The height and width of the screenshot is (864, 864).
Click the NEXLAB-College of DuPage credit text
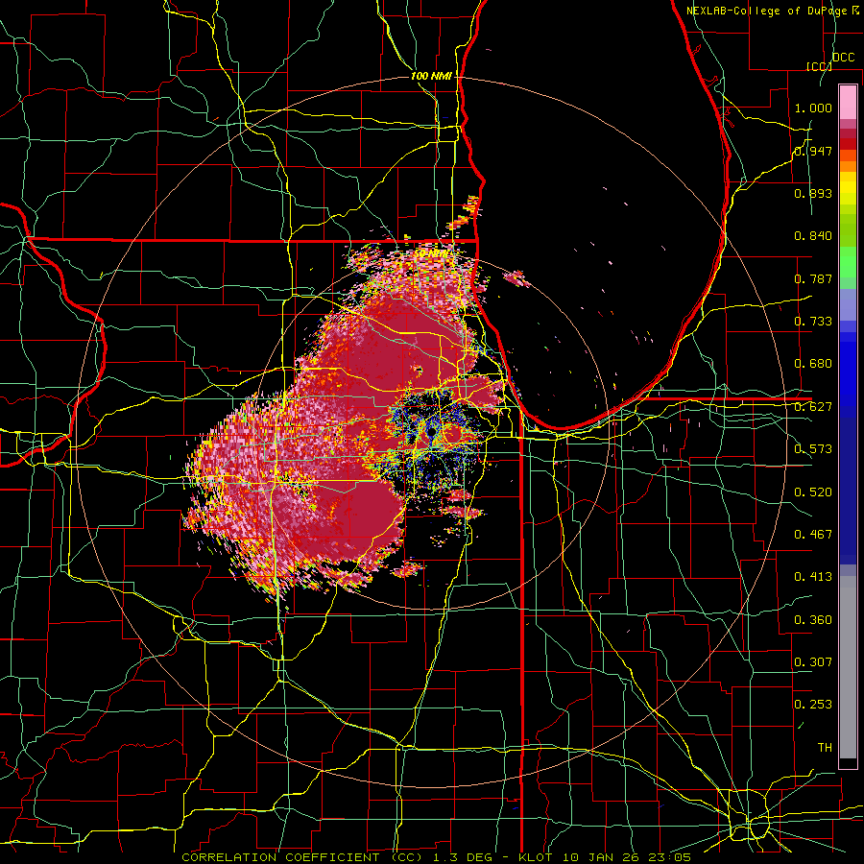pyautogui.click(x=768, y=11)
